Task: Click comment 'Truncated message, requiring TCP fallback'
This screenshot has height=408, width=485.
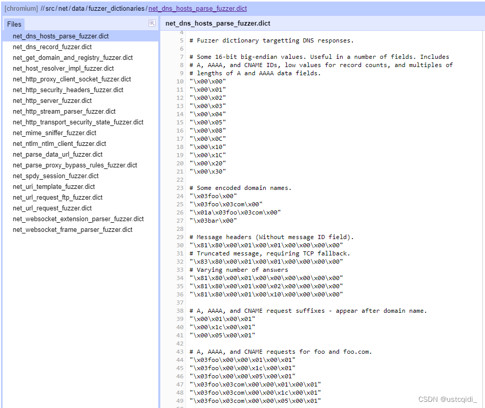Action: (x=270, y=253)
